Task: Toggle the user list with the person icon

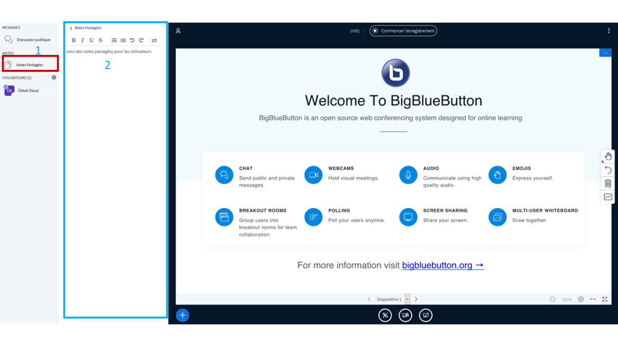Action: click(x=178, y=31)
